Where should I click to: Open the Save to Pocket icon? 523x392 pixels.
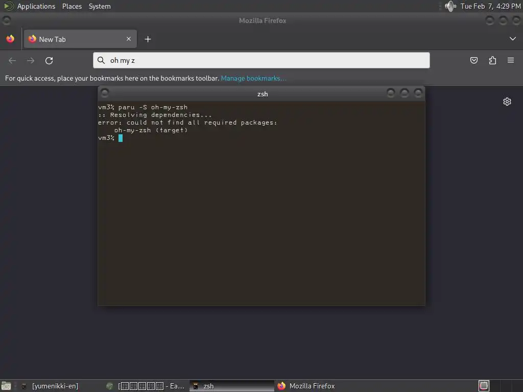(473, 60)
